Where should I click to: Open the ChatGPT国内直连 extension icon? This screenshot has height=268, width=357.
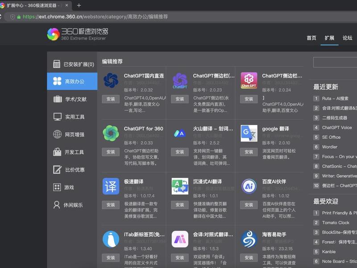pyautogui.click(x=111, y=80)
